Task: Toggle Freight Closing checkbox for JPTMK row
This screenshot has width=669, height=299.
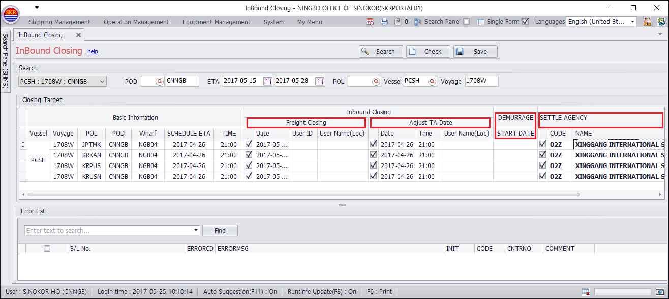Action: coord(249,144)
